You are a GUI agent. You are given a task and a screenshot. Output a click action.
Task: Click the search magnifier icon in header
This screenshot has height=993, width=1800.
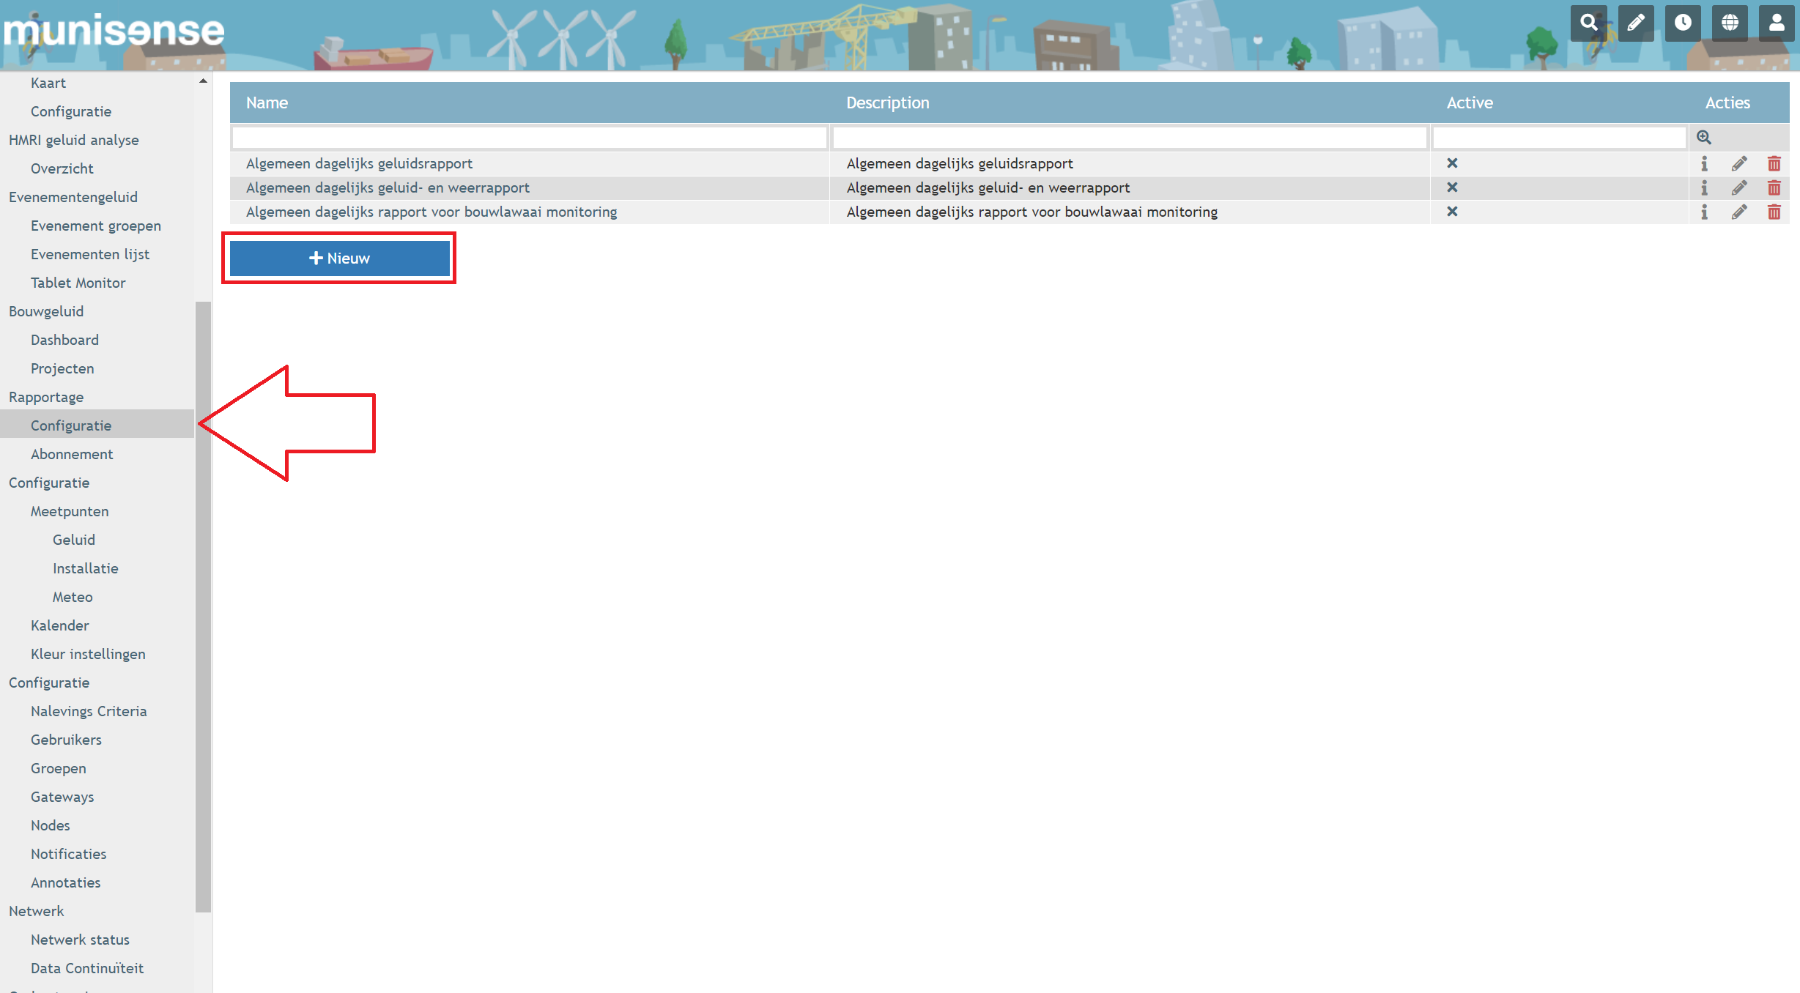pos(1588,23)
